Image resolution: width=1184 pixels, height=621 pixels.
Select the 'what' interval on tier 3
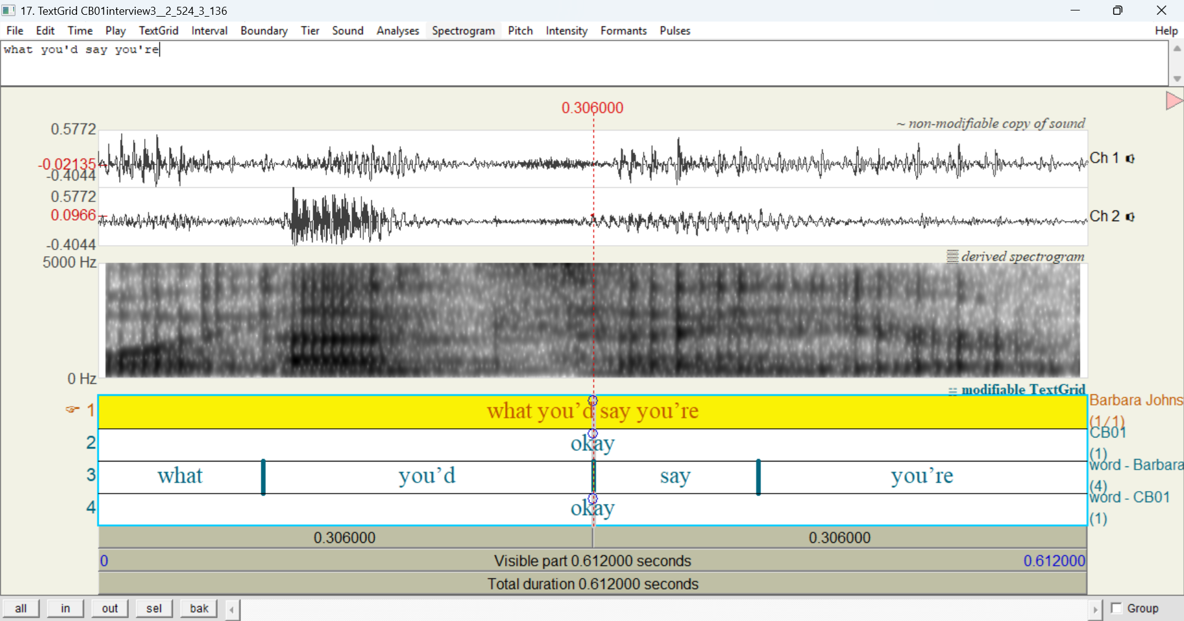coord(180,477)
